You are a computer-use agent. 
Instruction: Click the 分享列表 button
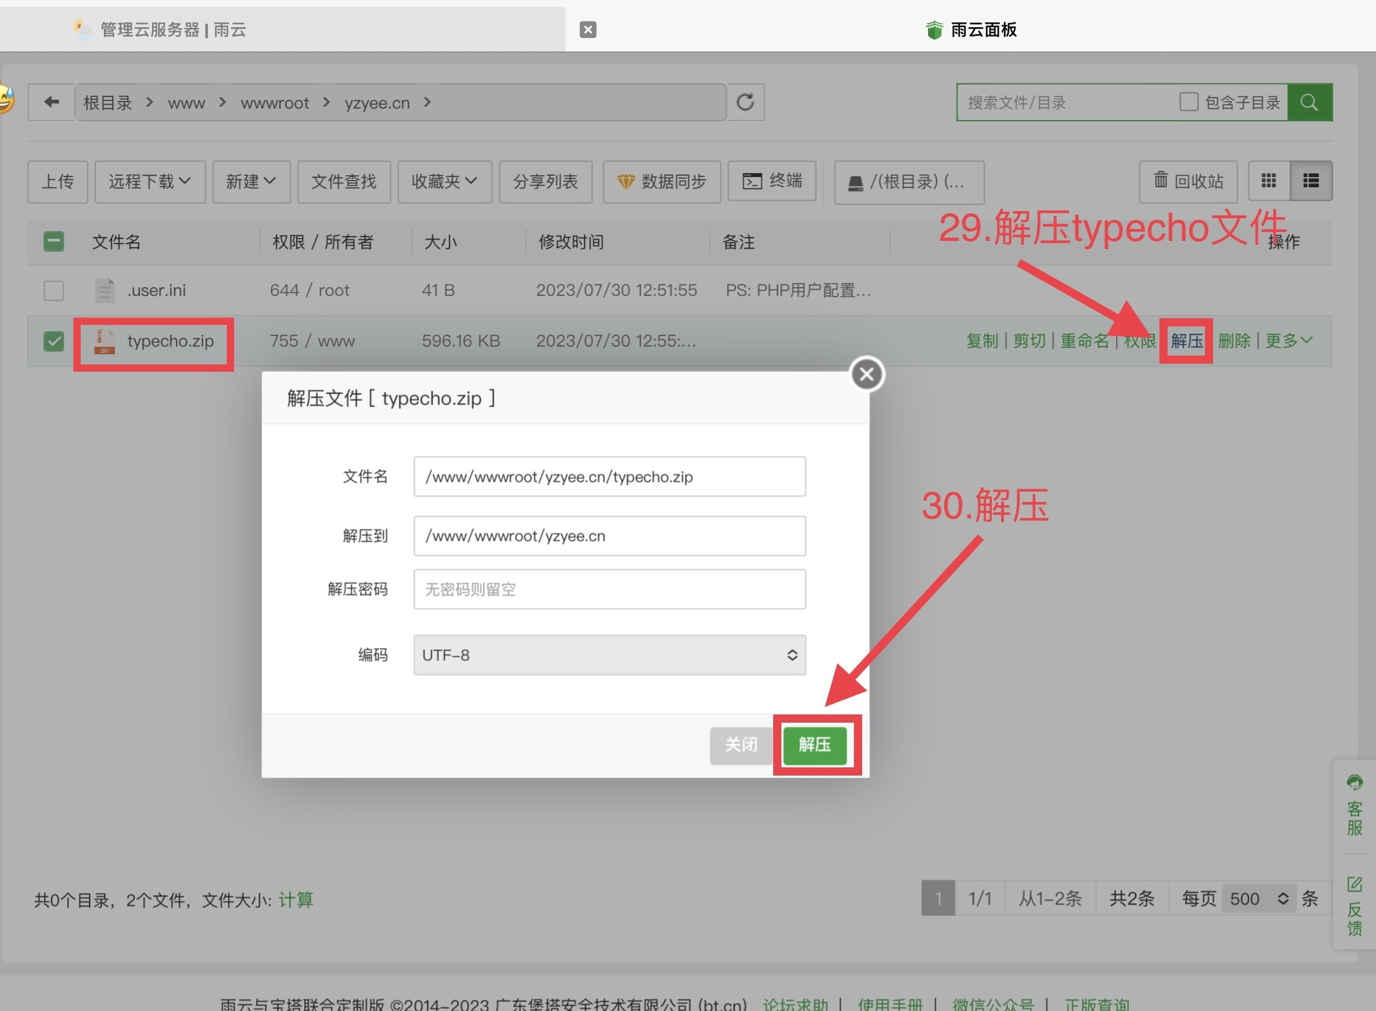coord(545,181)
